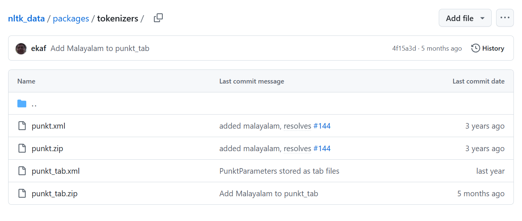Click the file icon next to punkt.zip
Screen dimensions: 522x221
point(22,148)
